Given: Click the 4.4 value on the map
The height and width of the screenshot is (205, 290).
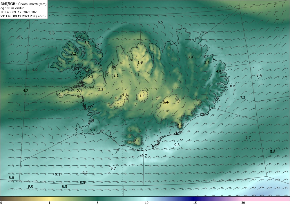Looking at the screenshot, I should 219,71.
